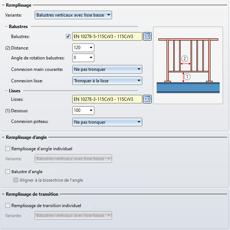Click the railing preview diagram
Image resolution: width=230 pixels, height=230 pixels.
coord(188,65)
